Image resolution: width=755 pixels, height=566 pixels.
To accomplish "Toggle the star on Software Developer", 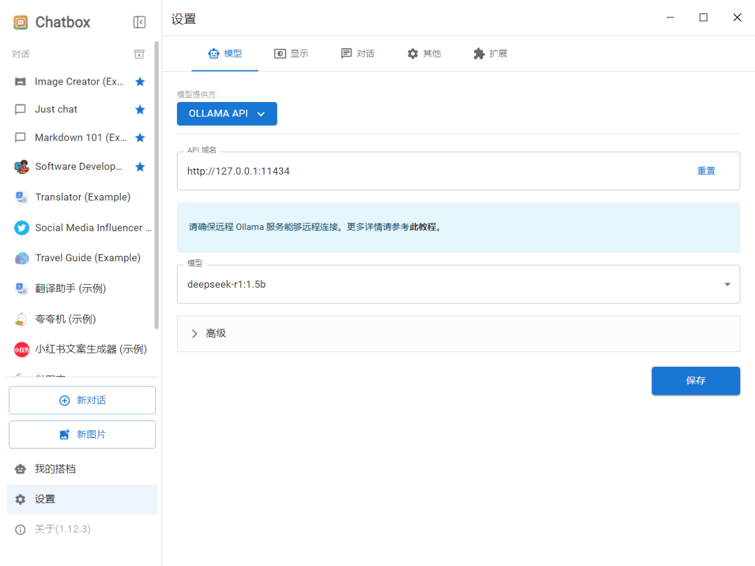I will tap(140, 166).
